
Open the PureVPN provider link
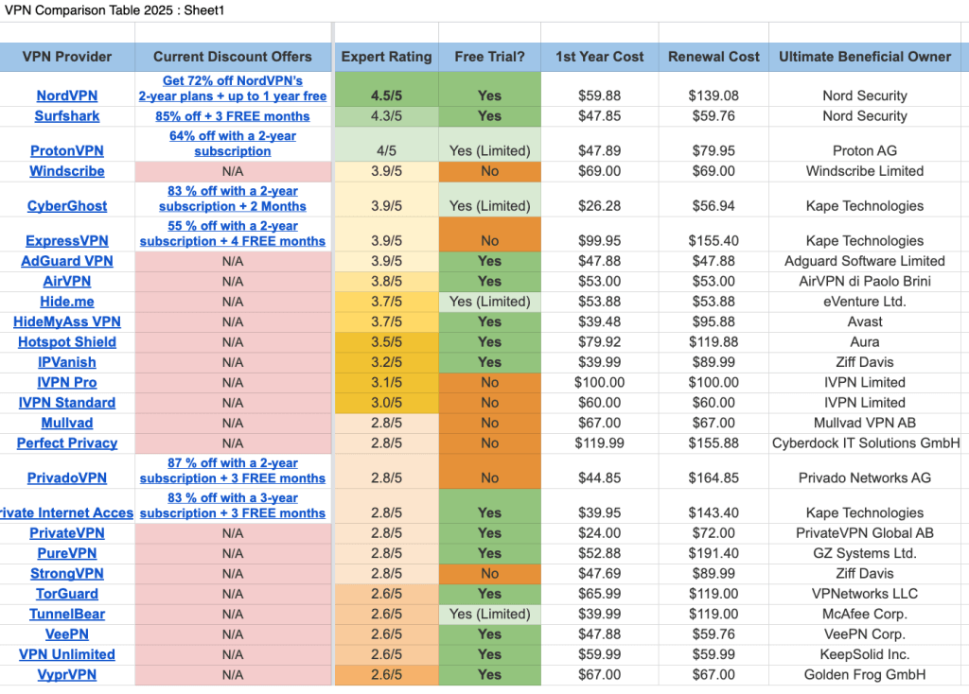[x=67, y=553]
